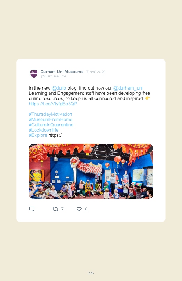Open hashtag #Explore
182x281 pixels.
coord(38,135)
